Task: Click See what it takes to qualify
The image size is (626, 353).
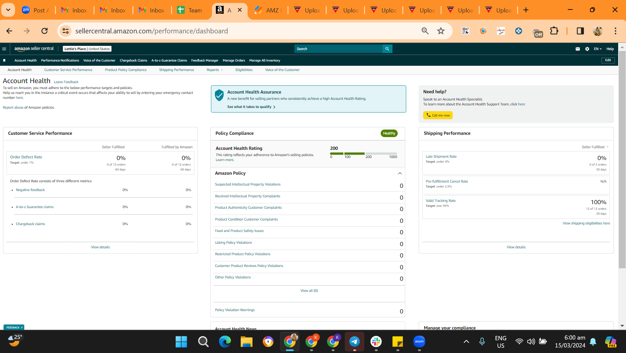Action: (251, 107)
